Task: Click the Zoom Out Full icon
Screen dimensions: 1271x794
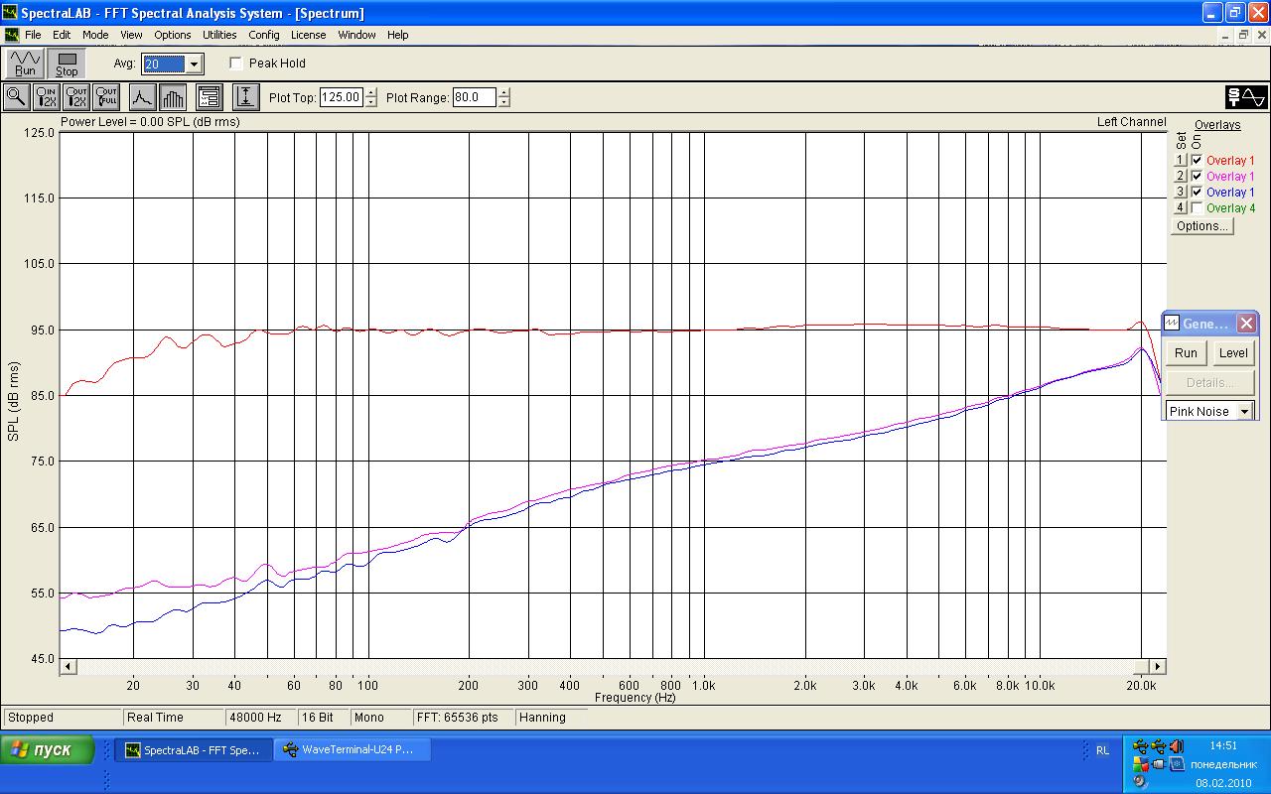Action: (106, 96)
